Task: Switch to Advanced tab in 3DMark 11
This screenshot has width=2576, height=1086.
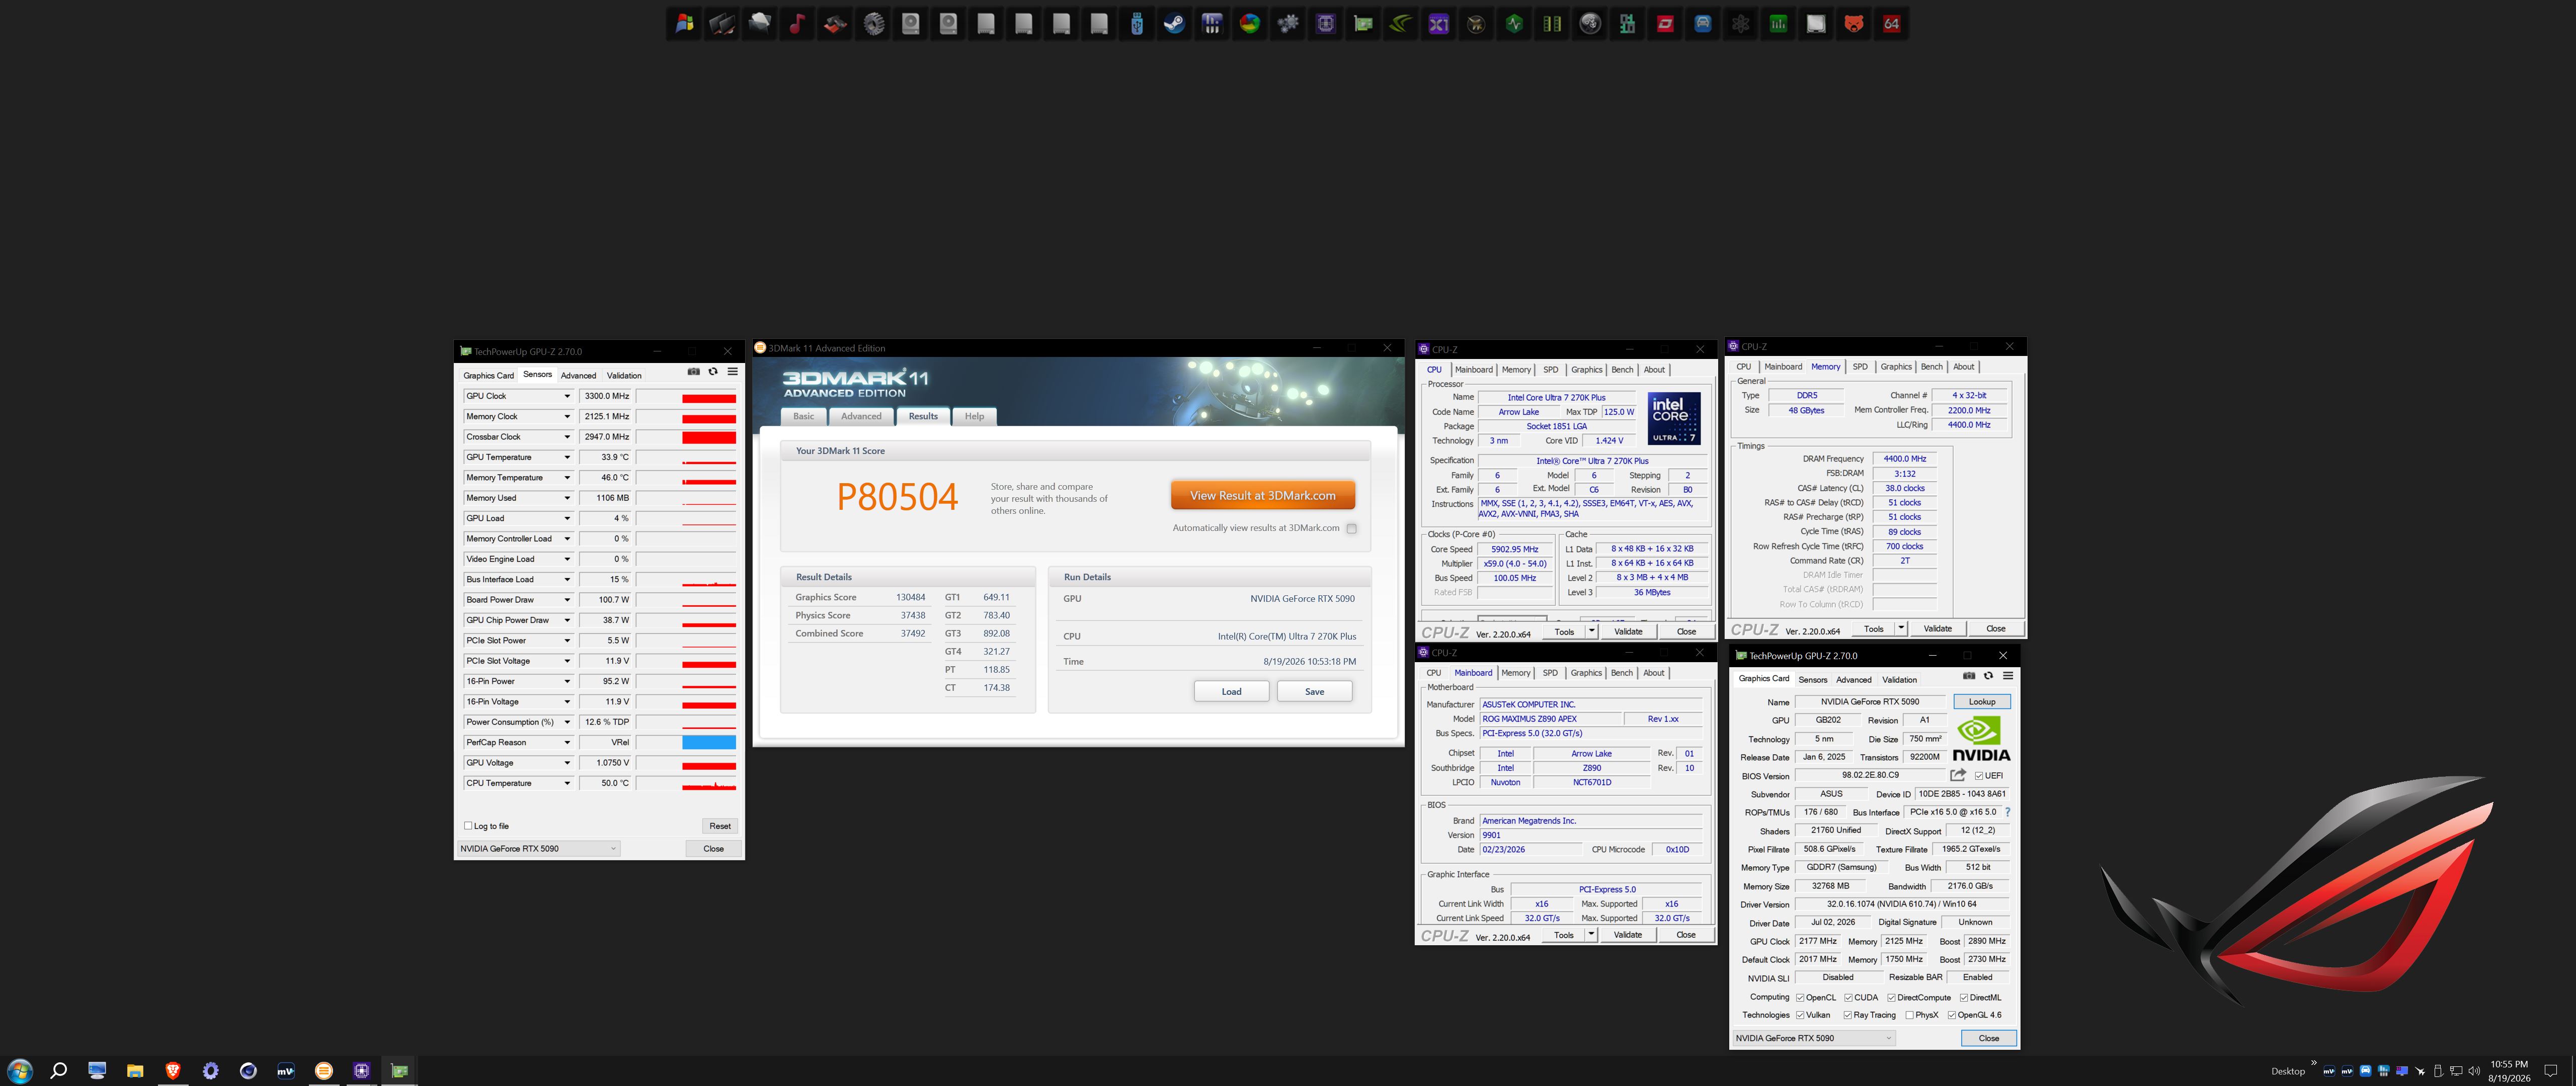Action: [x=861, y=417]
